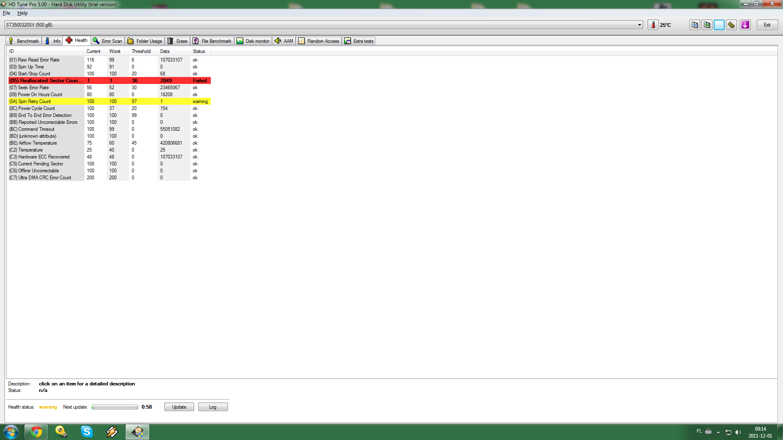Screen dimensions: 783x440
Task: Select the (C2) Temperature row
Action: [x=109, y=150]
